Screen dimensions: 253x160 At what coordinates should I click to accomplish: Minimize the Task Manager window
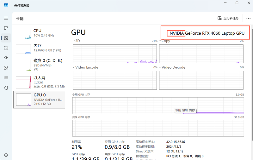pos(225,3)
